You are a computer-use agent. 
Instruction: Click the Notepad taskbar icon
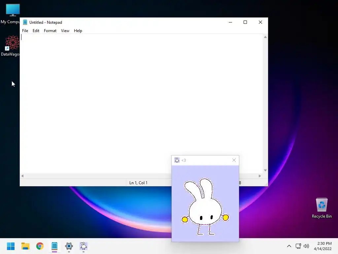click(x=54, y=246)
